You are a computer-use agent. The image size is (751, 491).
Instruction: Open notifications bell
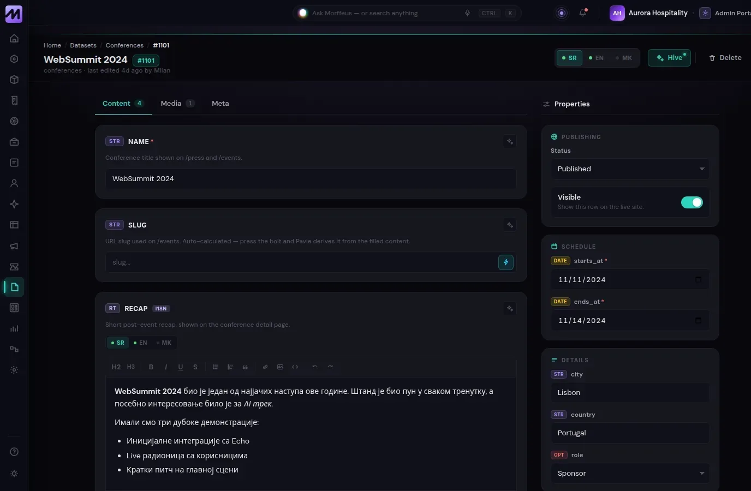point(583,13)
